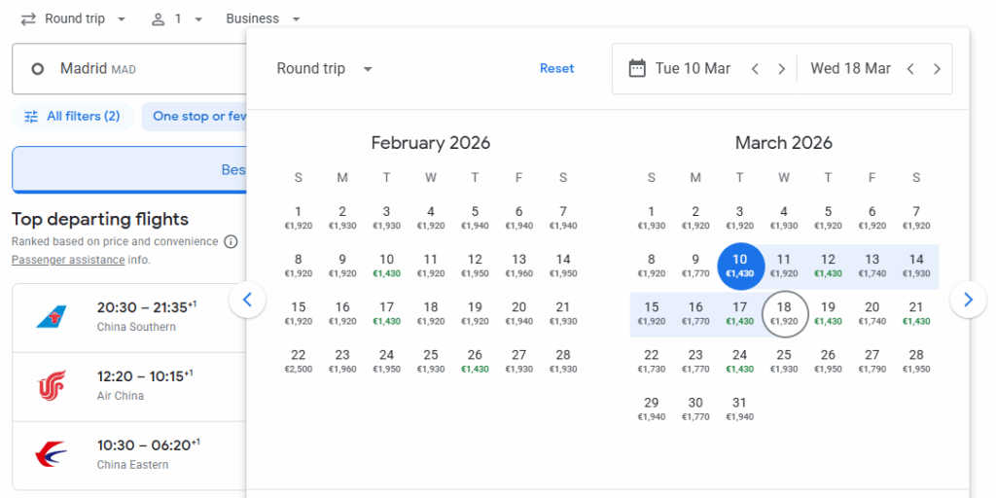This screenshot has height=498, width=996.
Task: Select March 22 priced €1,730
Action: 652,362
